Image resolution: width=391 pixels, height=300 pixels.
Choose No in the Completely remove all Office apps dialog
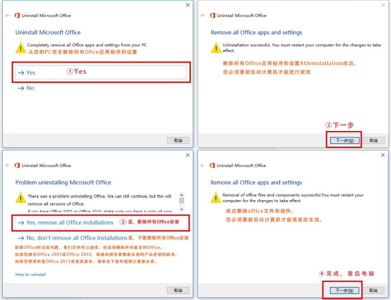(x=26, y=88)
